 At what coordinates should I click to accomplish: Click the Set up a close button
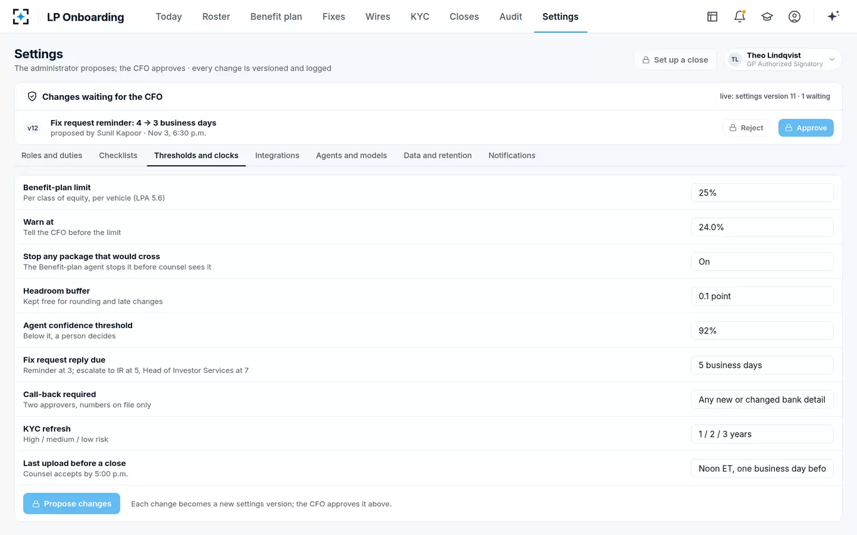pos(675,59)
